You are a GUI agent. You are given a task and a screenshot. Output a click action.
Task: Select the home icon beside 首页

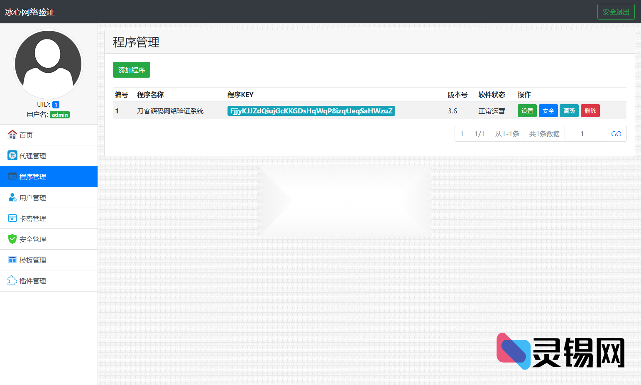[x=12, y=135]
